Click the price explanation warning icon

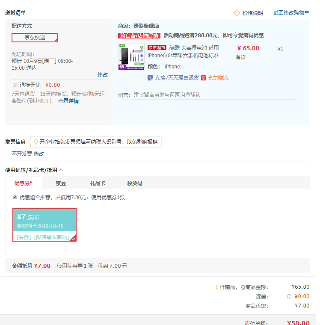[237, 13]
